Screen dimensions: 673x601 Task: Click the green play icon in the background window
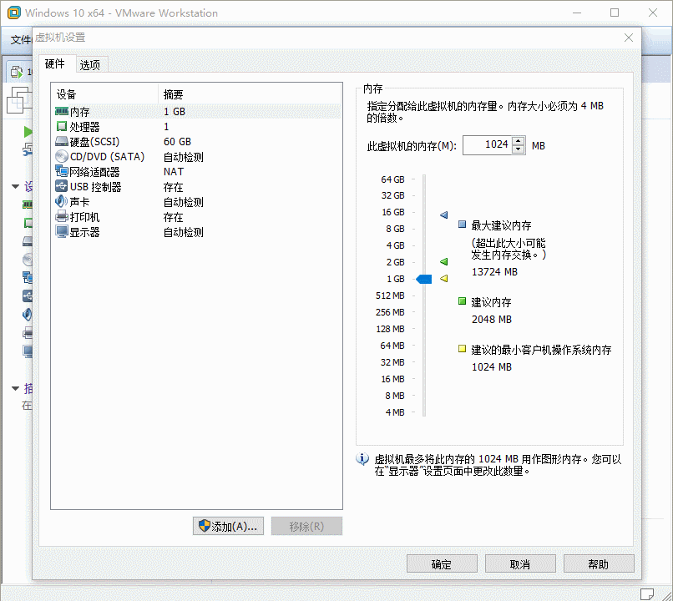point(28,132)
